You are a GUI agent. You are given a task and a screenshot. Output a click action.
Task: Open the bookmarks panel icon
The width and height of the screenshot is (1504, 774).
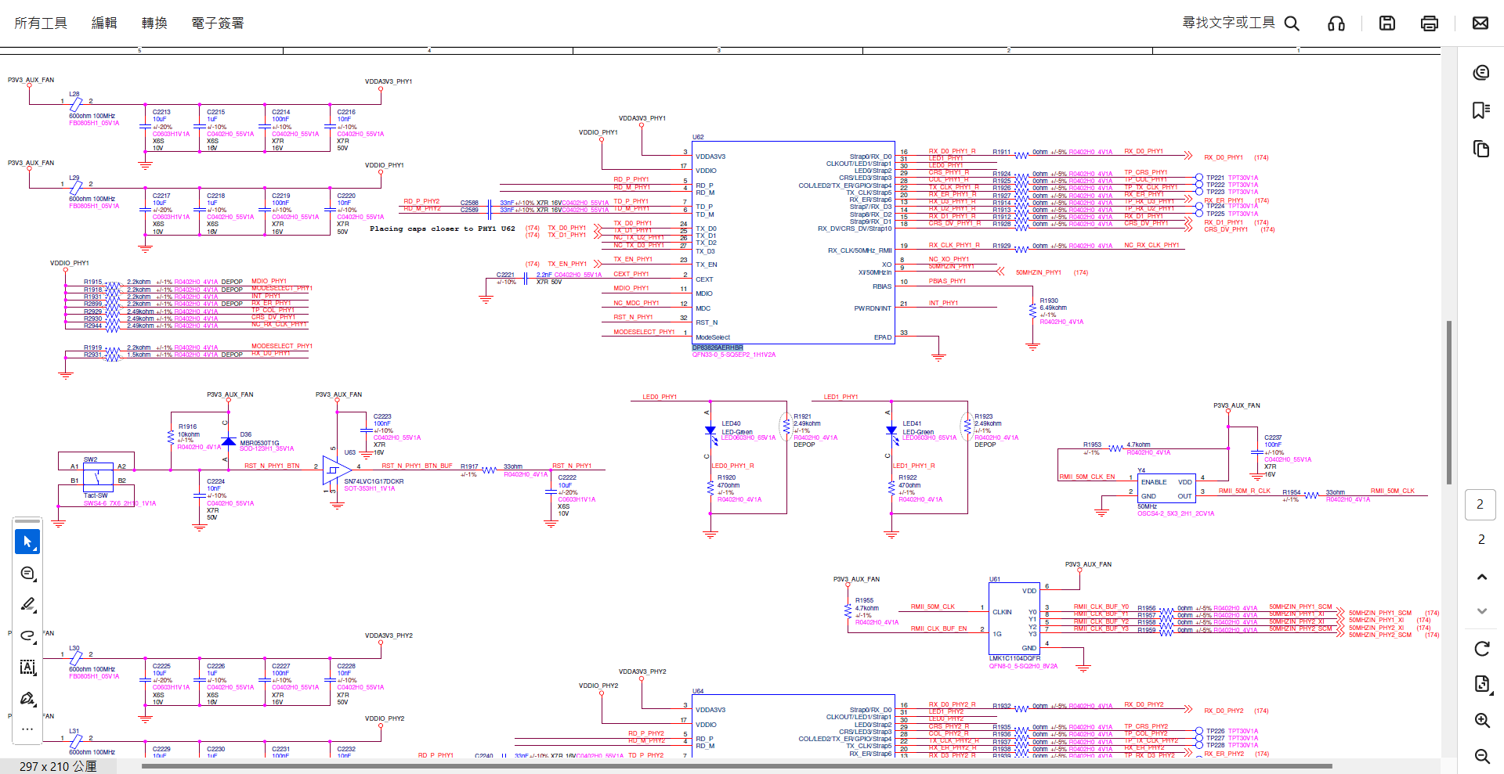pos(1480,110)
